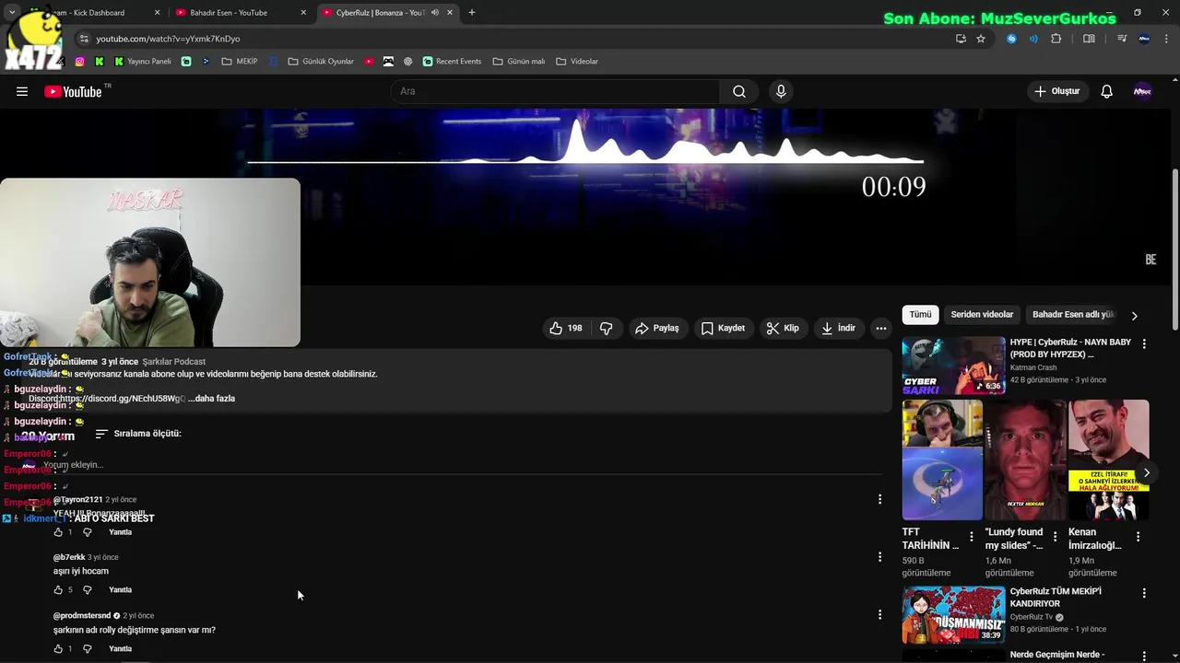Viewport: 1180px width, 663px height.
Task: Show next filter chips with arrow
Action: [x=1134, y=315]
